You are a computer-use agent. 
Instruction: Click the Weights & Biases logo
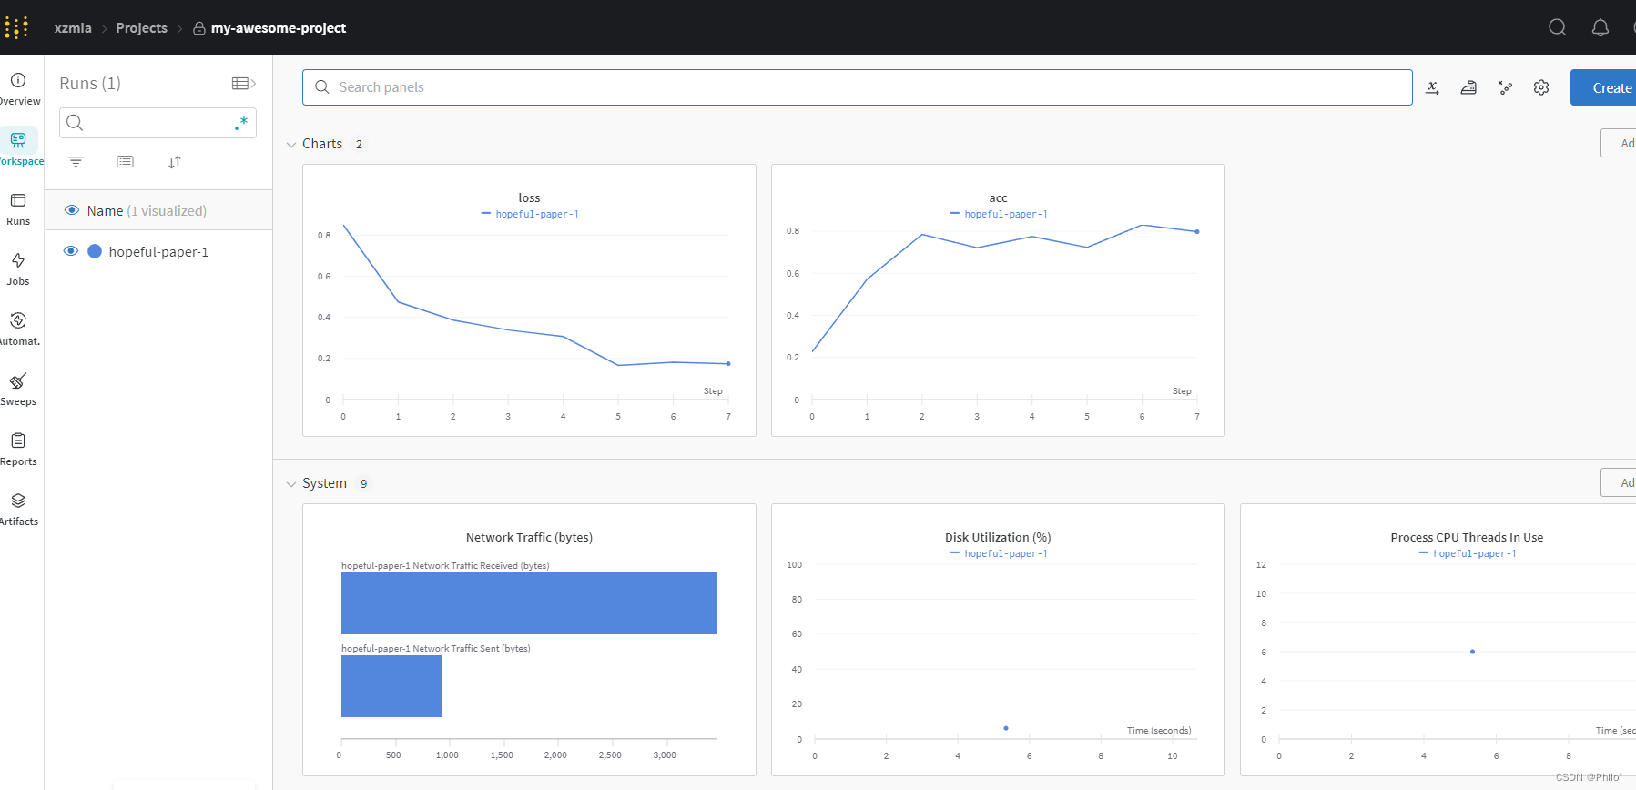point(16,27)
